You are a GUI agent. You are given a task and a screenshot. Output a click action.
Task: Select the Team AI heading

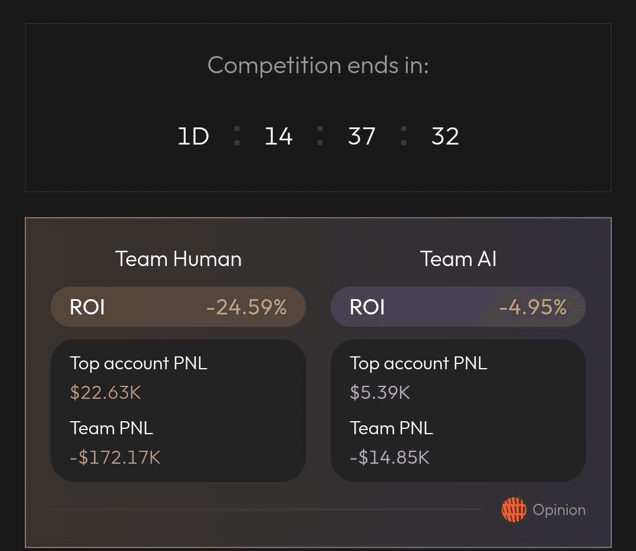coord(458,259)
